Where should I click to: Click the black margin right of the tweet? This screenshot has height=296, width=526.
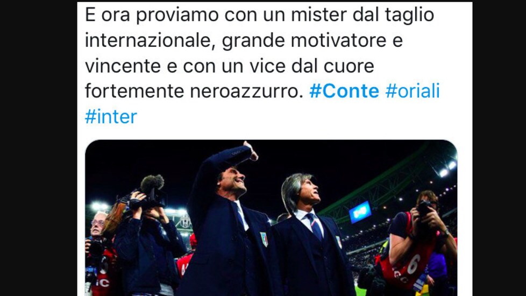(x=499, y=148)
